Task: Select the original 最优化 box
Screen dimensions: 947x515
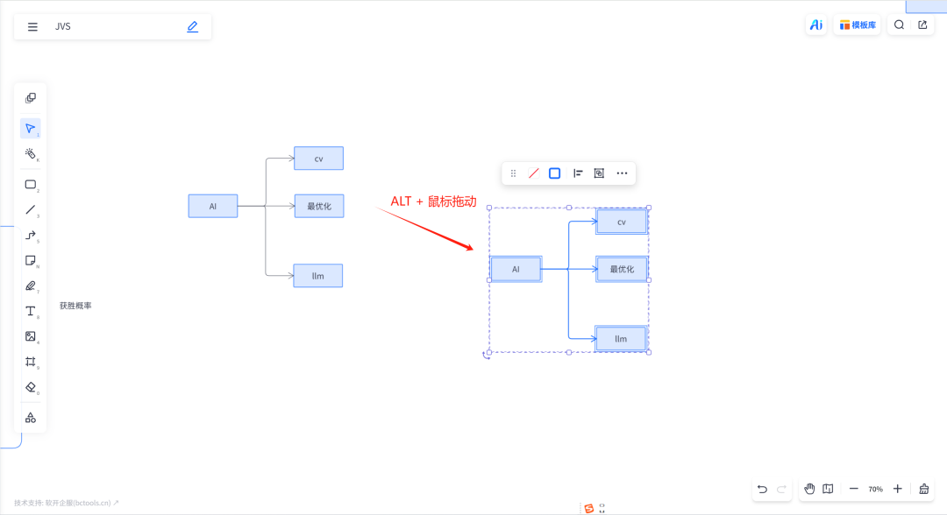Action: [319, 206]
